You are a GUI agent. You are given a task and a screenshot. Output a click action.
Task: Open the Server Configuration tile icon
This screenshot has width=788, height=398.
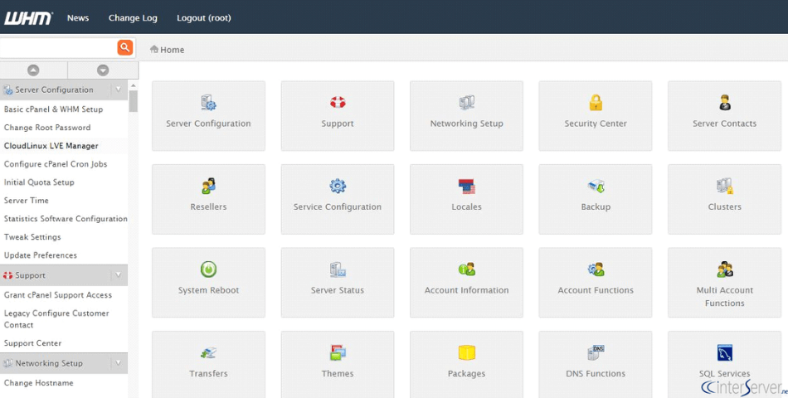[x=208, y=103]
